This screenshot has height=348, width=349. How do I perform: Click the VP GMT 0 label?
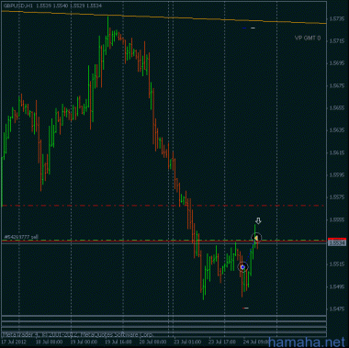click(x=308, y=38)
